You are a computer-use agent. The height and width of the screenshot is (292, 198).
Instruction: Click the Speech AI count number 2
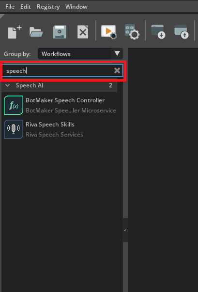click(110, 85)
